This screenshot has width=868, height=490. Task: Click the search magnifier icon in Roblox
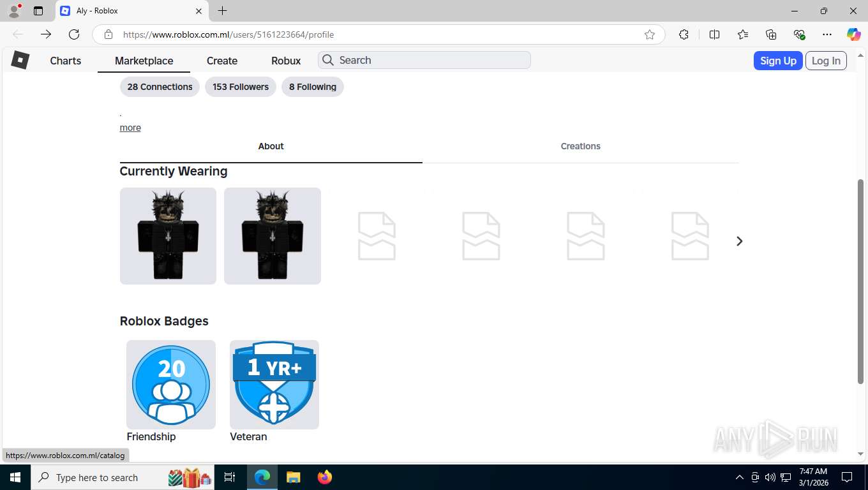point(328,60)
